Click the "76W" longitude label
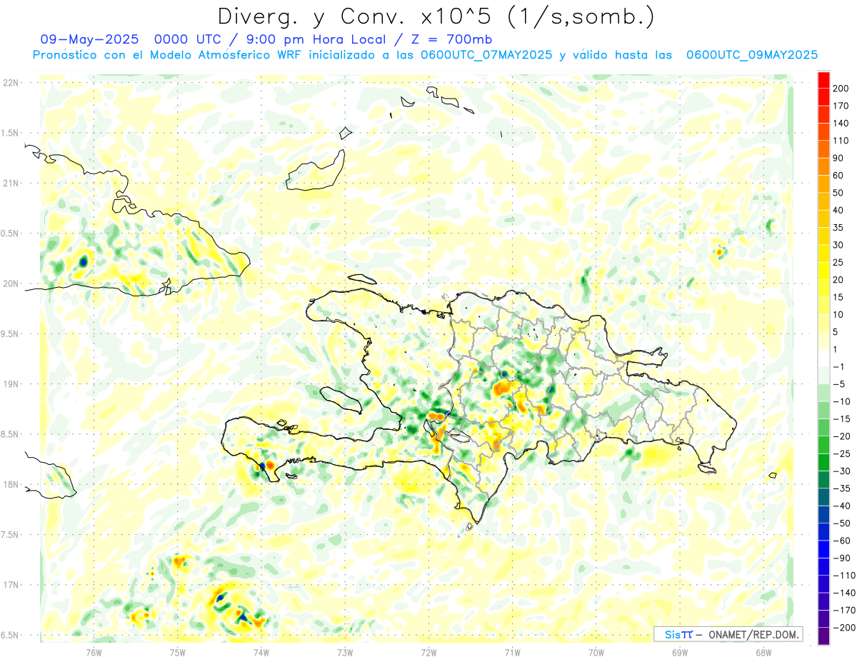857x662 pixels. pyautogui.click(x=94, y=652)
